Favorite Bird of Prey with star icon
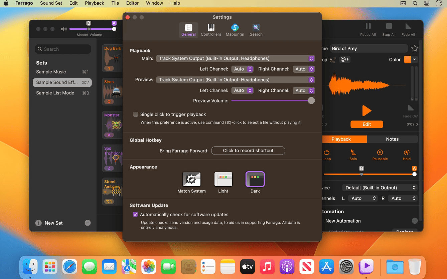447x279 pixels. point(415,48)
